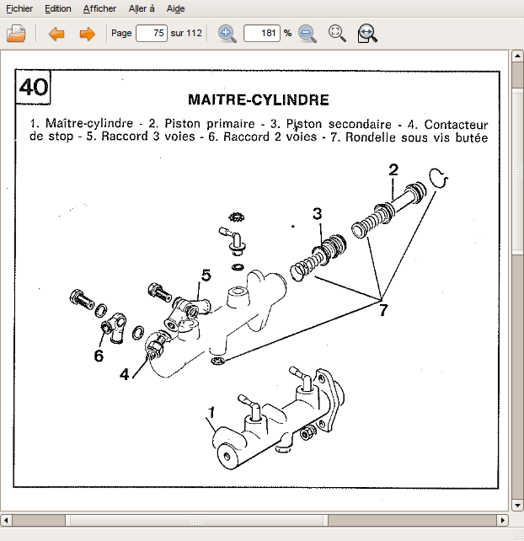Click callout number 6 in the diagram
The height and width of the screenshot is (541, 524).
pos(99,356)
